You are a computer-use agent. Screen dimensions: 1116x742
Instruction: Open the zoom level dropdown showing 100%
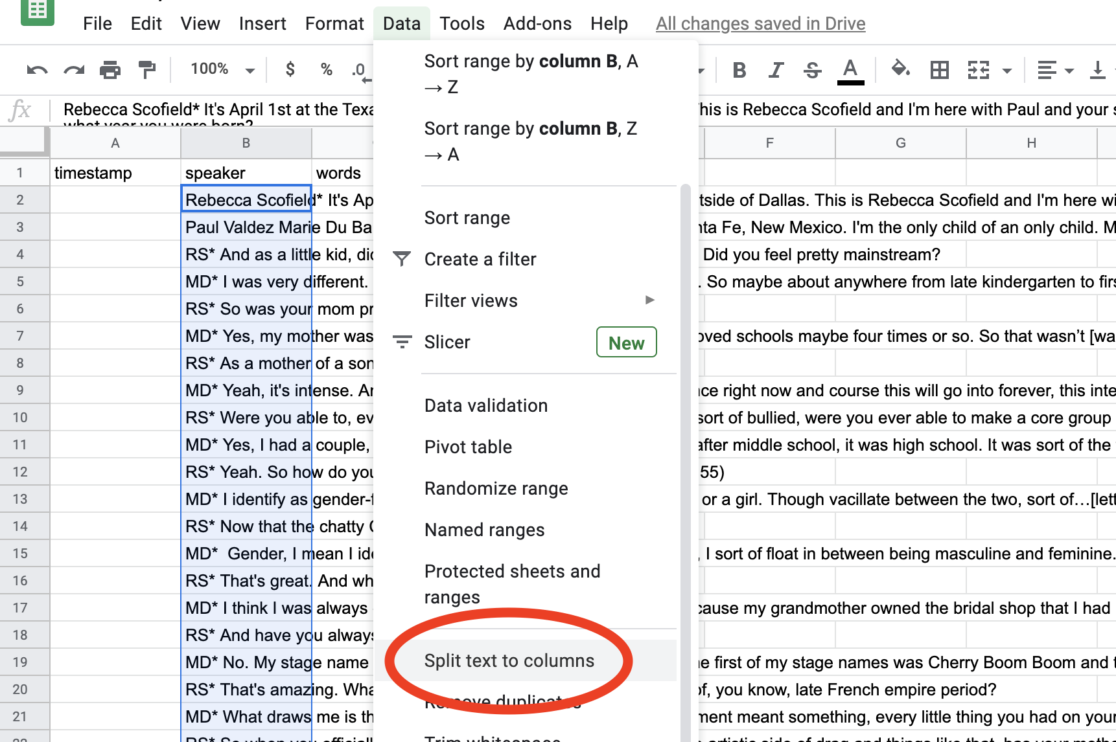pos(220,69)
